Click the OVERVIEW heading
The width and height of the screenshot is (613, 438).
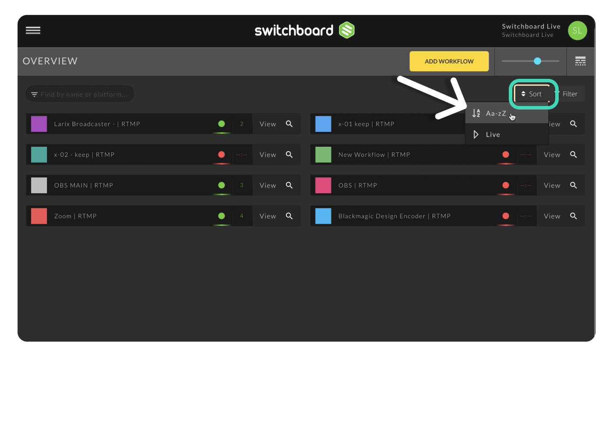pos(50,61)
